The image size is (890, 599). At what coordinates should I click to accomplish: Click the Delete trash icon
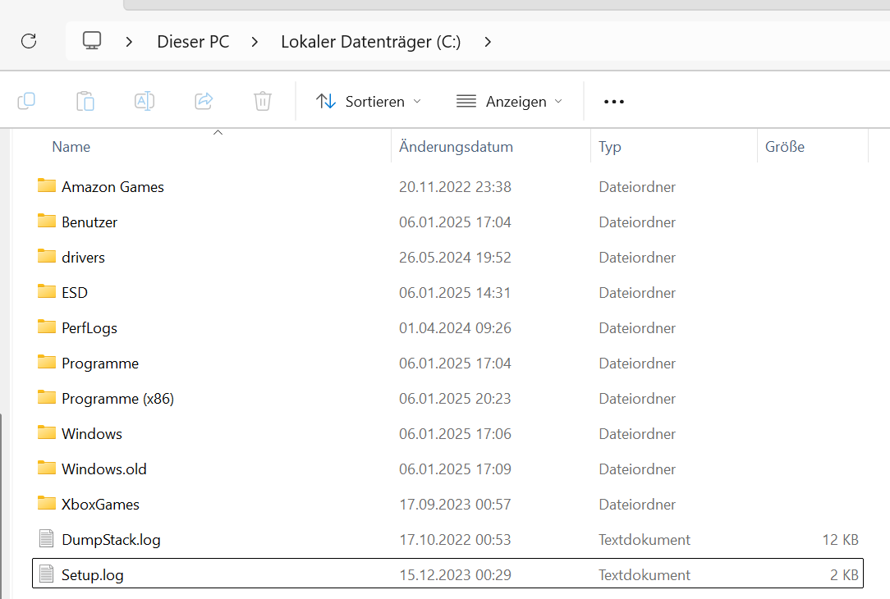(x=262, y=102)
